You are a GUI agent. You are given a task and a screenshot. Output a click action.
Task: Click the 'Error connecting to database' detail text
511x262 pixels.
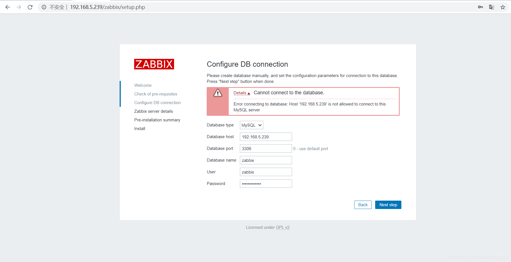tap(310, 107)
